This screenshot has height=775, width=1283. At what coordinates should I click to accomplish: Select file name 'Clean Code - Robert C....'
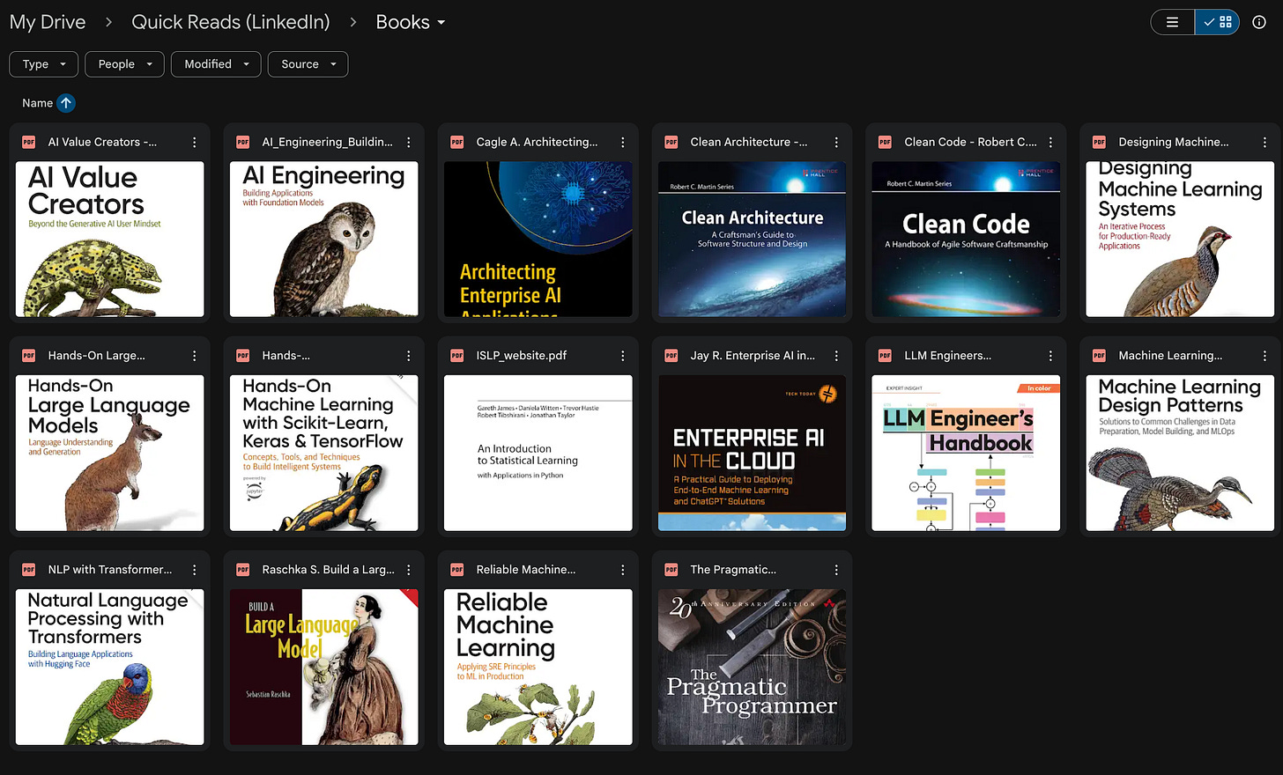[970, 142]
